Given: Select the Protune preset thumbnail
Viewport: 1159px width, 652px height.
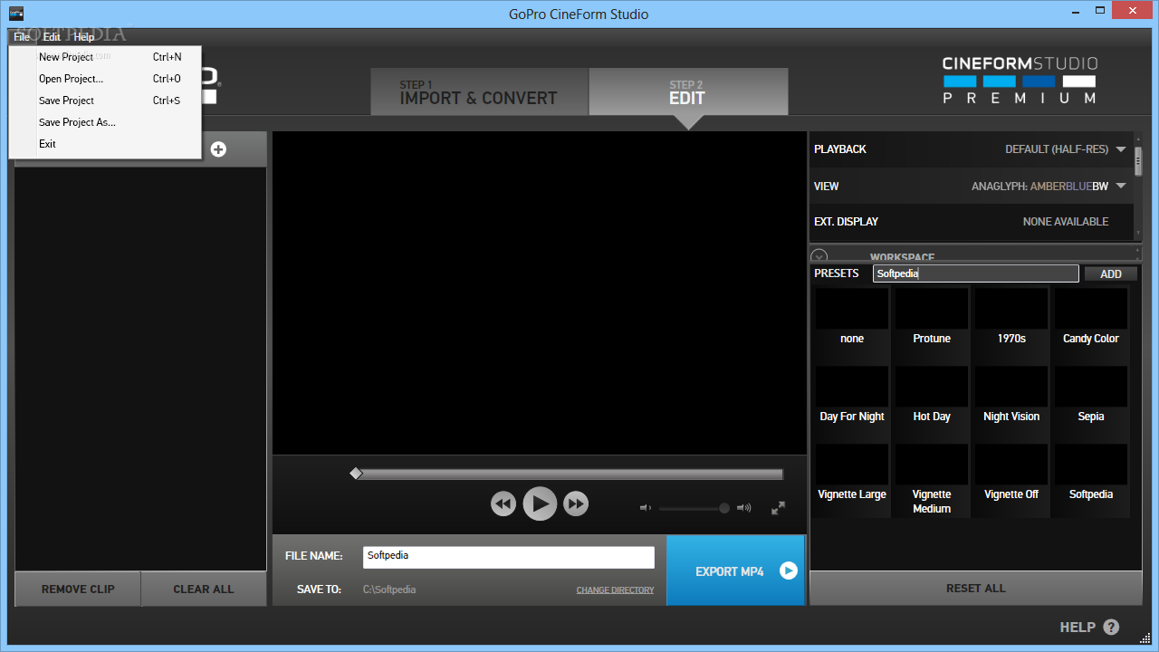Looking at the screenshot, I should coord(932,309).
